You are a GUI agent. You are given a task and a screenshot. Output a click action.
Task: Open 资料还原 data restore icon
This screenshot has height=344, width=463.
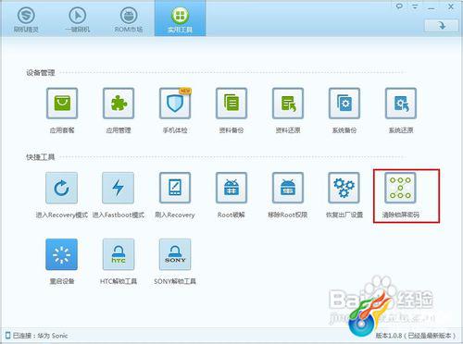[288, 104]
